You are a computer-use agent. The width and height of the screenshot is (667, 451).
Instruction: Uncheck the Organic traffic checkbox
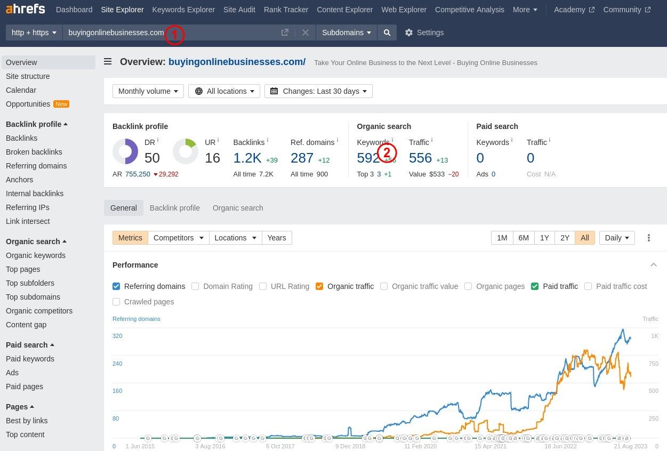[x=319, y=286]
